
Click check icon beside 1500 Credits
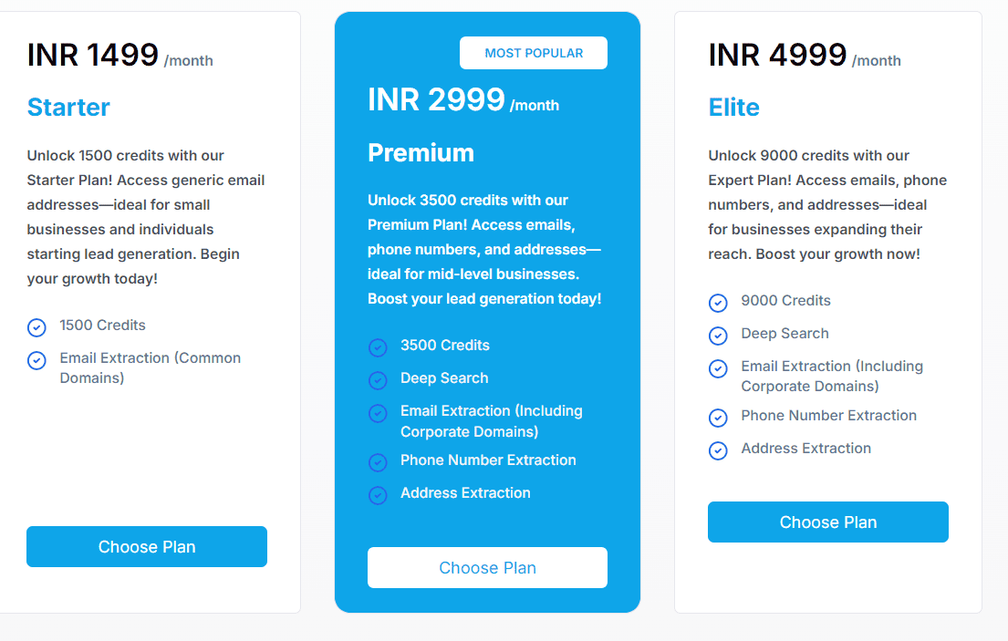[x=36, y=327]
